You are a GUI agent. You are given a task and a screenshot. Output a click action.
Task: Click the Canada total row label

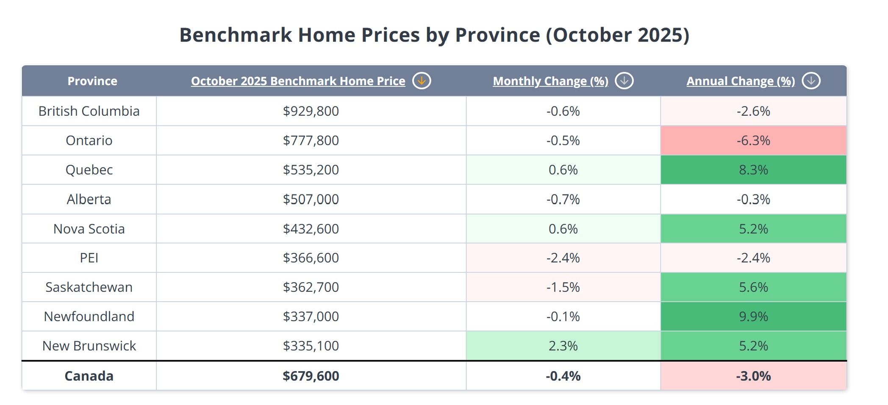pyautogui.click(x=89, y=376)
